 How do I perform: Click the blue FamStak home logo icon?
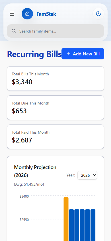pos(27,14)
